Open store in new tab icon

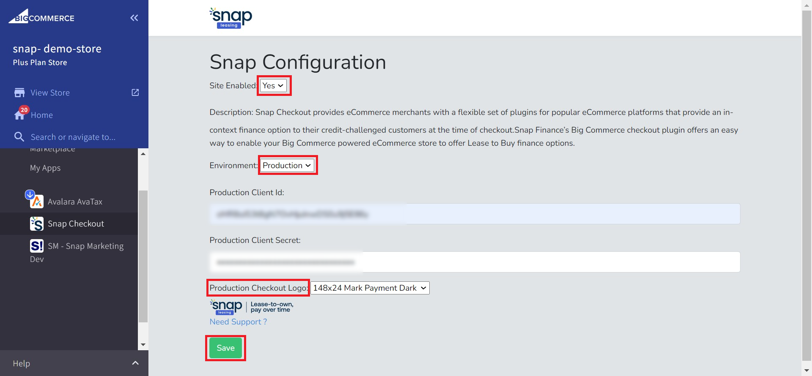[135, 93]
